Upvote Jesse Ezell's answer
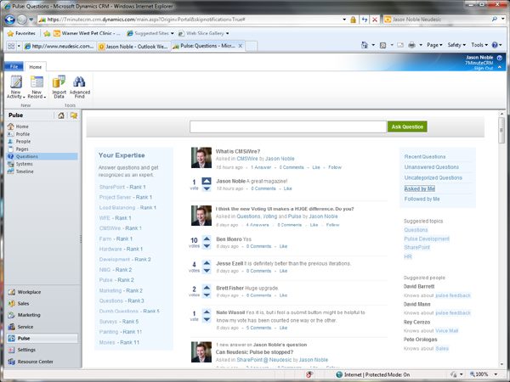 207,263
